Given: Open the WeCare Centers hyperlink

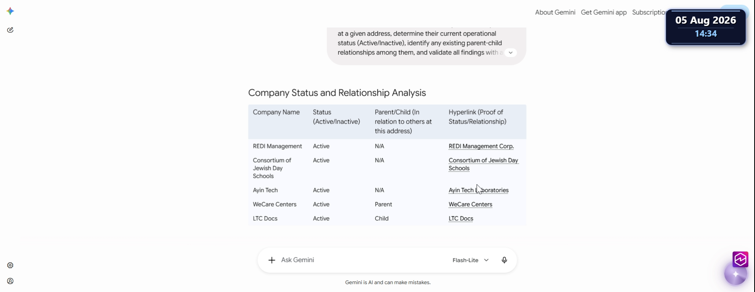Looking at the screenshot, I should coord(470,204).
